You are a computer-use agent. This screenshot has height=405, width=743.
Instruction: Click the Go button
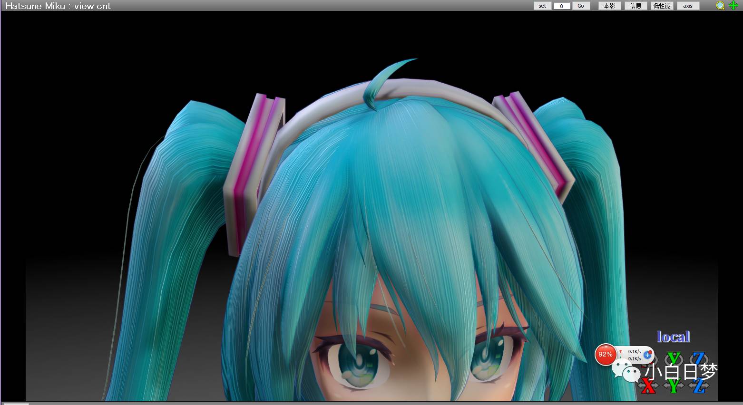pos(581,6)
